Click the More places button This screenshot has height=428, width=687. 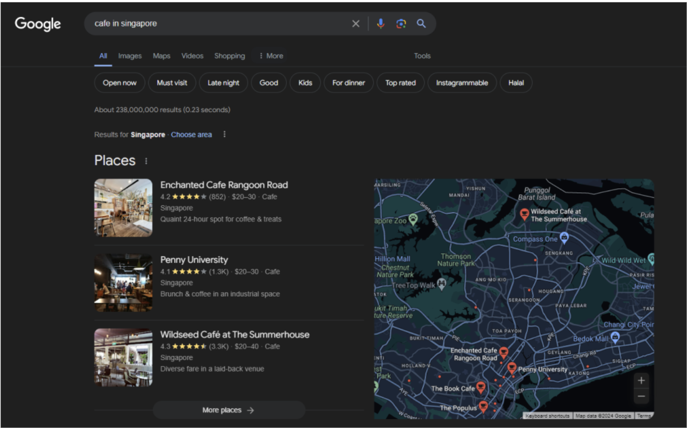[229, 410]
